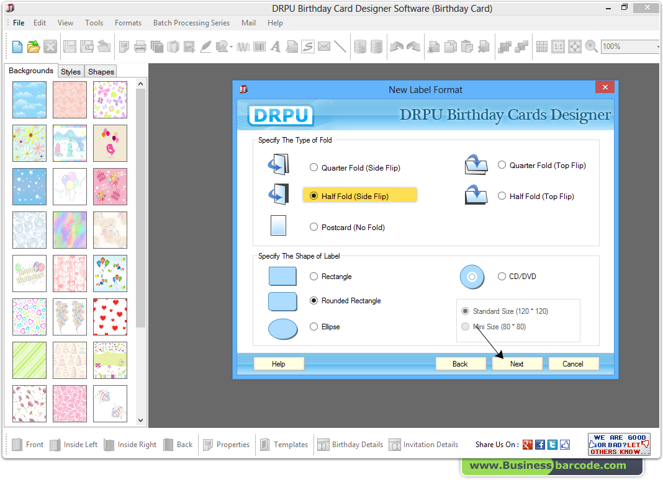663x480 pixels.
Task: Open the Templates button in bottom bar
Action: tap(284, 445)
